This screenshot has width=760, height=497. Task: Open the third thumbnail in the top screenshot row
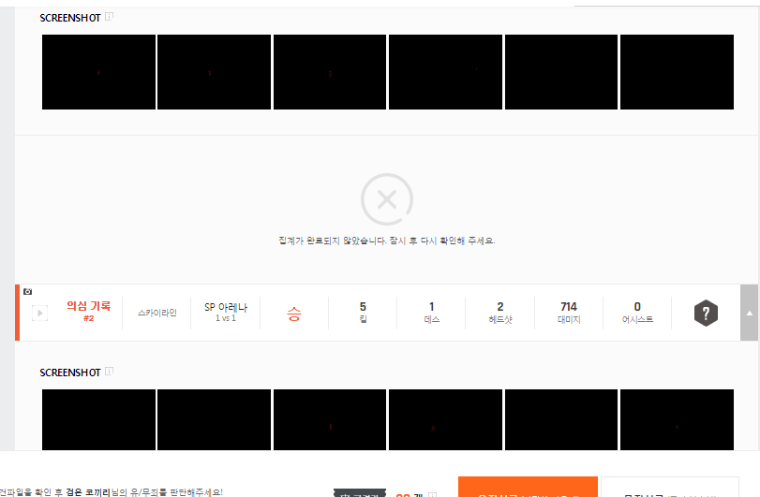pos(330,72)
